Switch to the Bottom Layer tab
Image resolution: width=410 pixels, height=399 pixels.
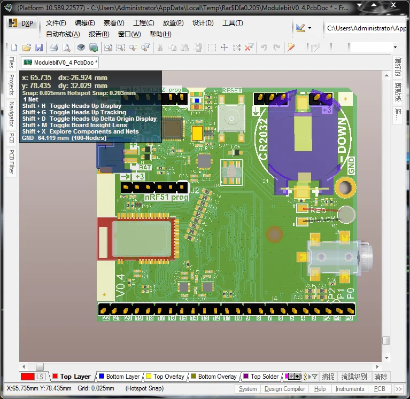click(x=122, y=377)
